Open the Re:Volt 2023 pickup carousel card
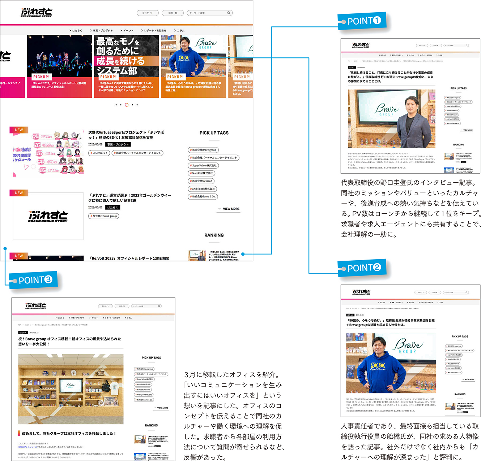481x461 pixels. 60,66
